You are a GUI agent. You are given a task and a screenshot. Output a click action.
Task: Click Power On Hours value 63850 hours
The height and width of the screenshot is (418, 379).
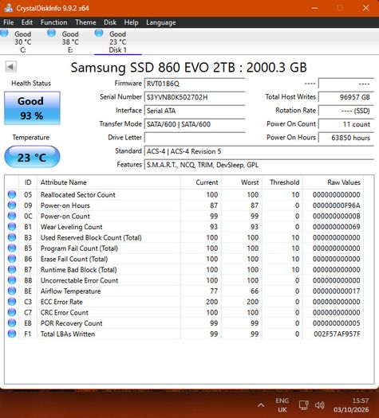[345, 138]
